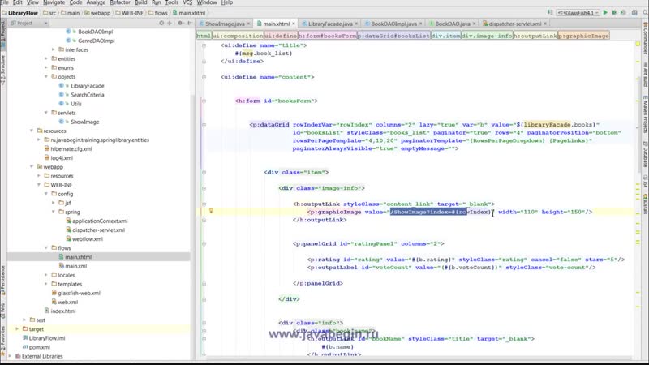Switch to dispatcher-servlet.xml tab
The image size is (649, 365).
click(x=515, y=24)
